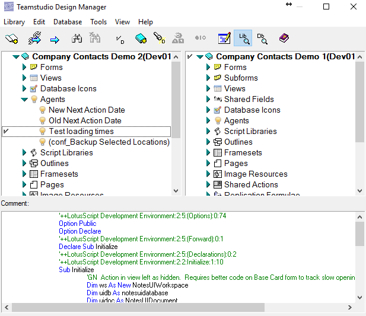Collapse the Agents node in Demo 2 tree
Screen dimensions: 366x316
[x=24, y=100]
